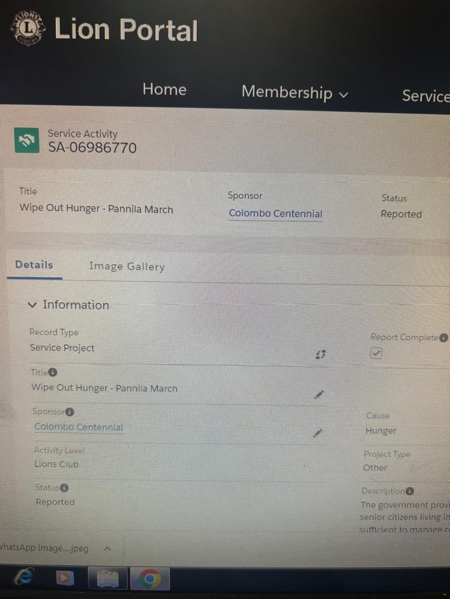Show info tooltip beside Sponsor label
The image size is (450, 599).
click(69, 412)
